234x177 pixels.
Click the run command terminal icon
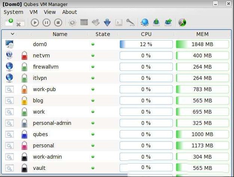119,22
